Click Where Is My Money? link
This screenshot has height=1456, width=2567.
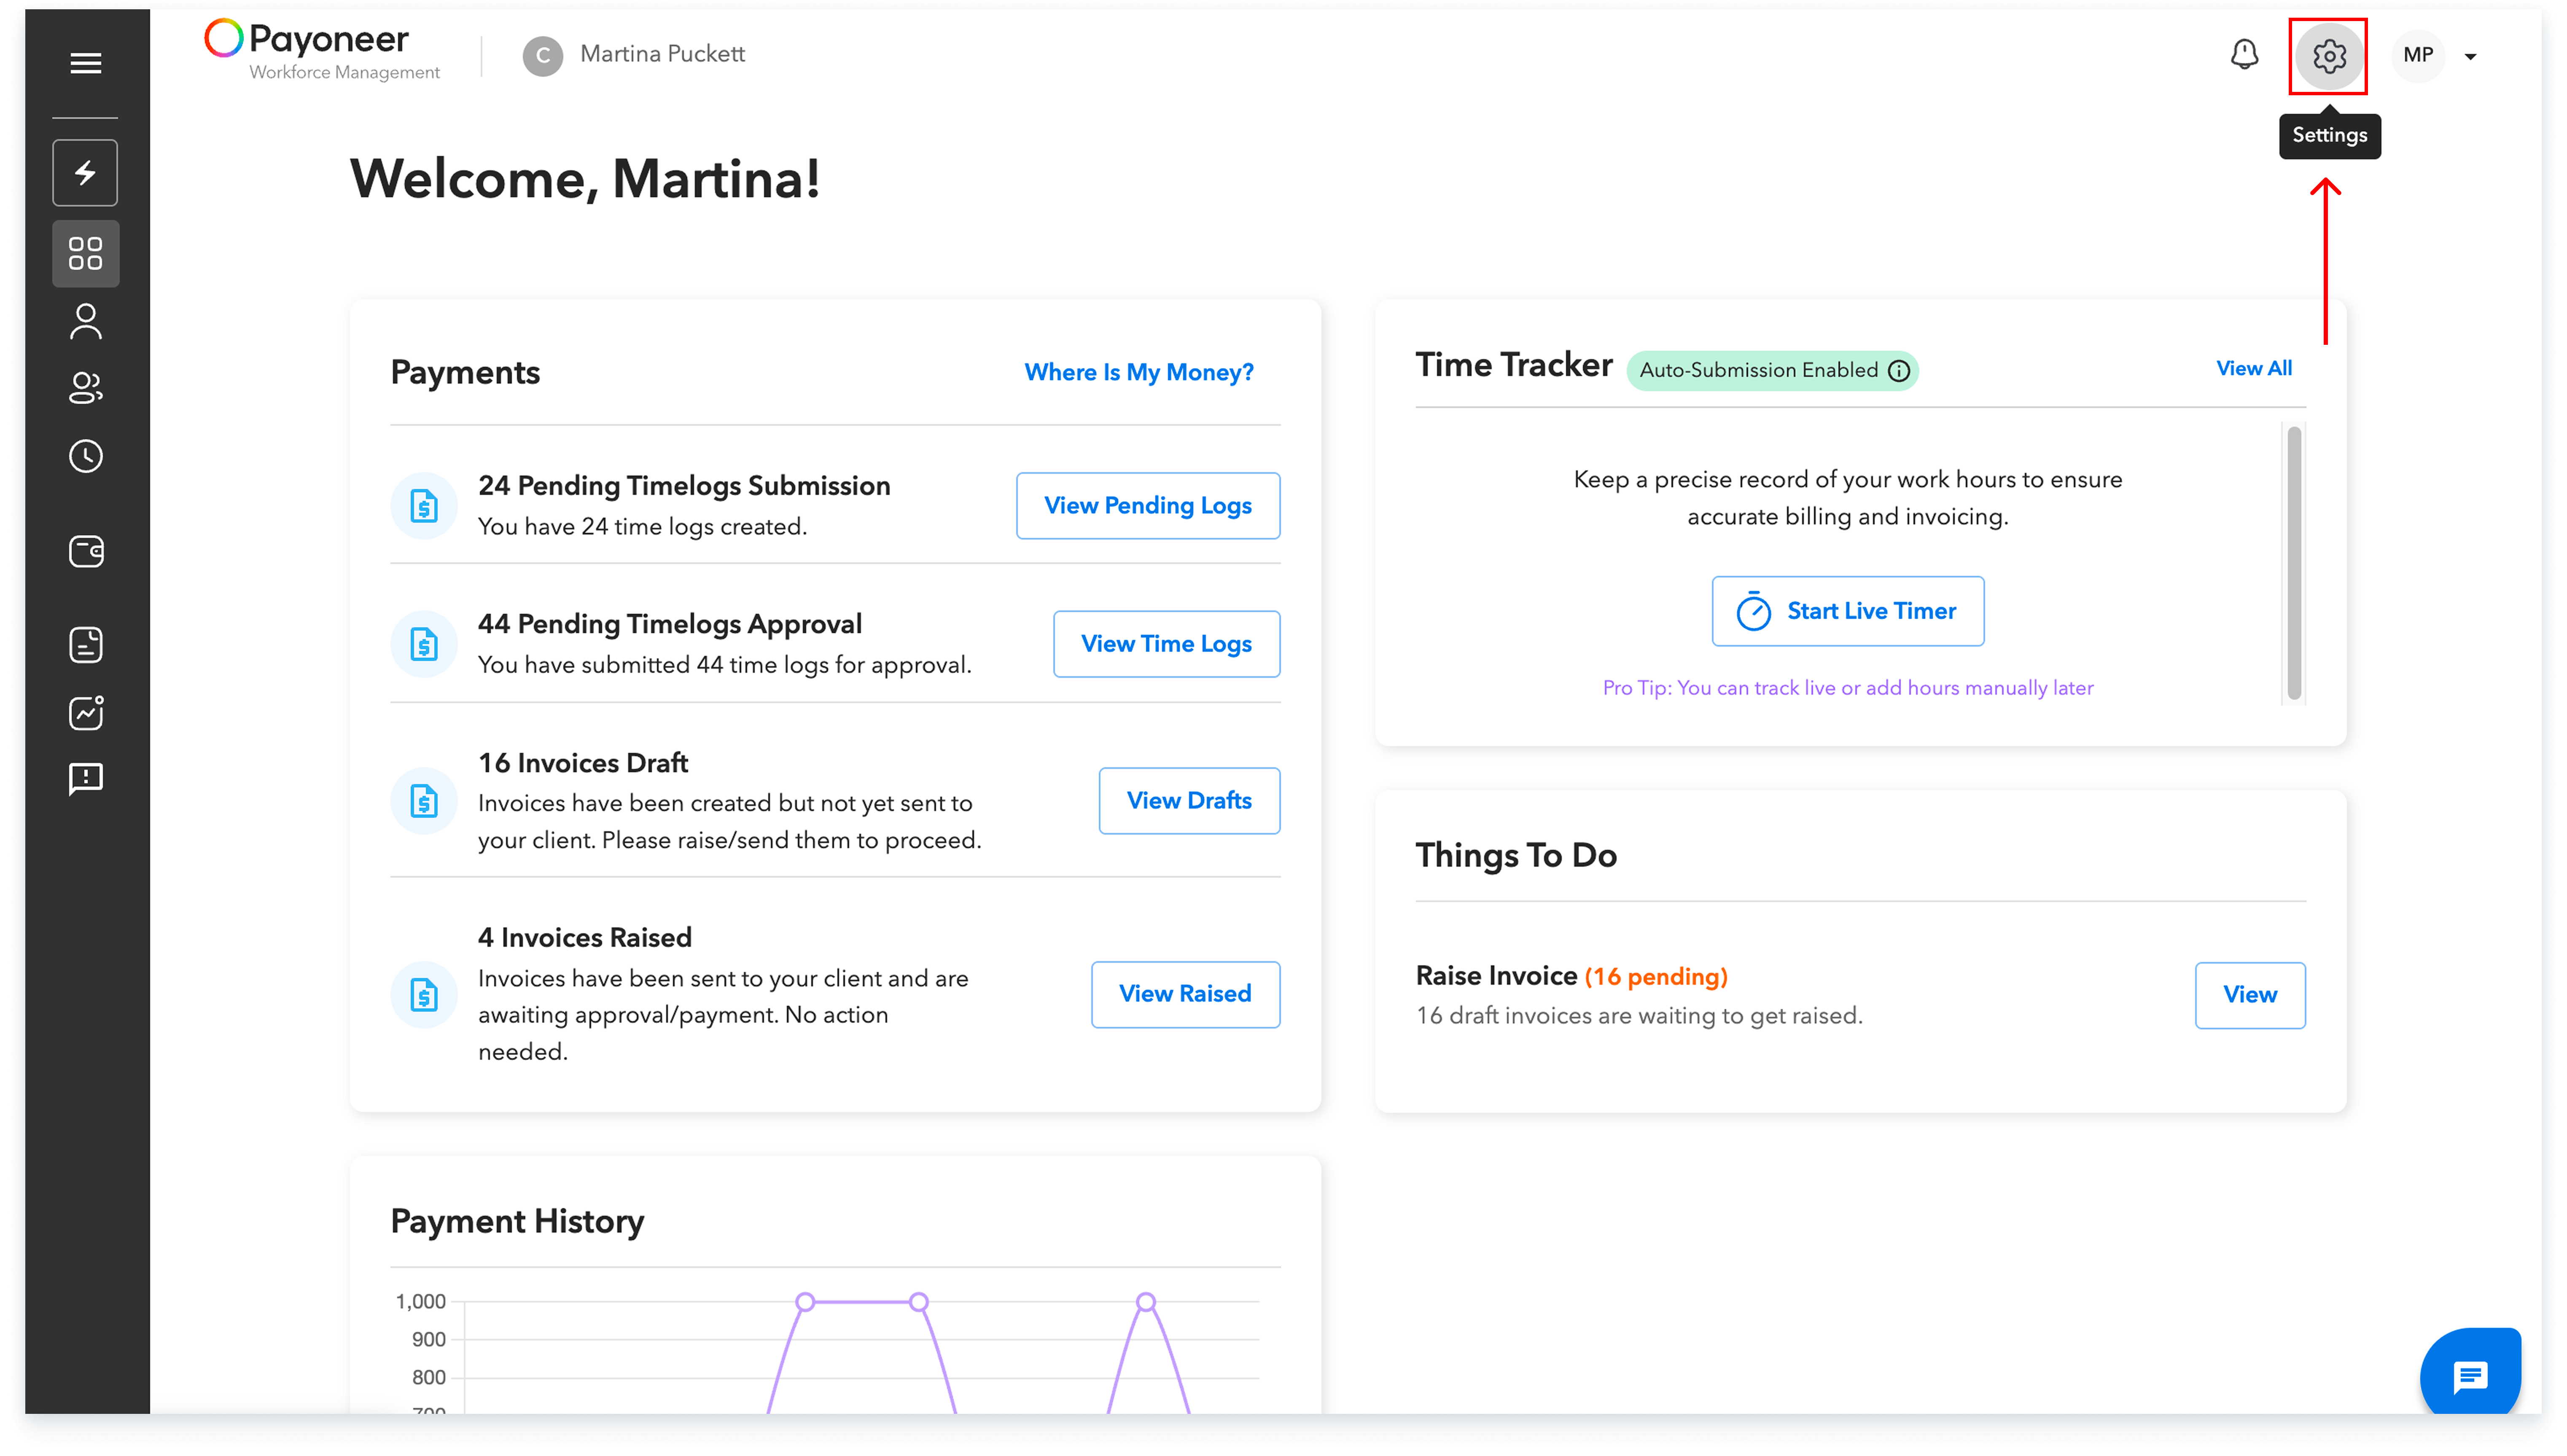pyautogui.click(x=1139, y=372)
